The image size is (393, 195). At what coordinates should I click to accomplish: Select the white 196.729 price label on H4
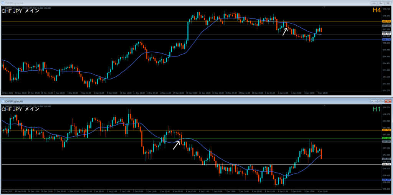[386, 34]
